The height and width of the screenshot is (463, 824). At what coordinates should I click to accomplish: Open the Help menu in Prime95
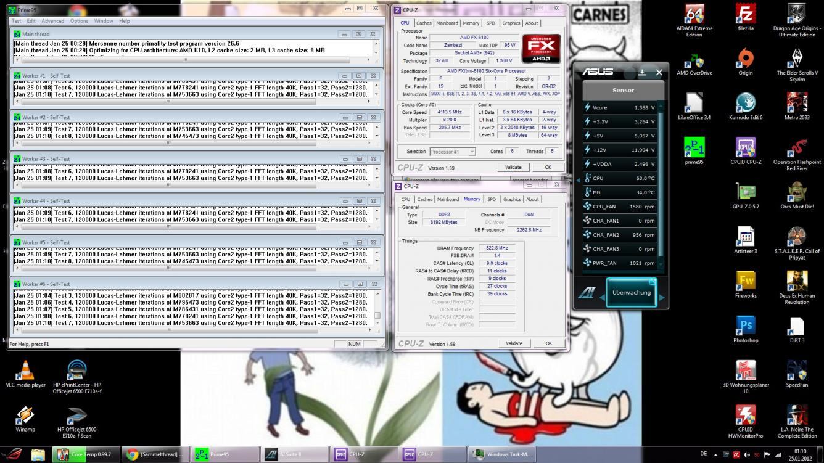click(124, 21)
